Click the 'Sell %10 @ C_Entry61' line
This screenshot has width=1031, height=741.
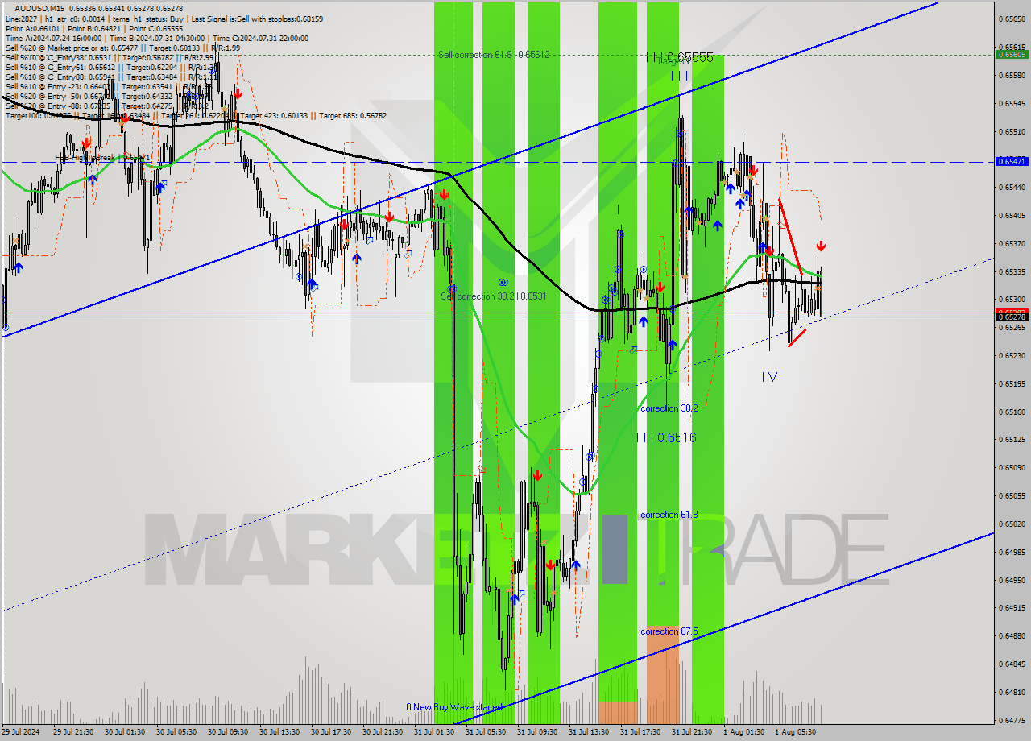pos(110,67)
